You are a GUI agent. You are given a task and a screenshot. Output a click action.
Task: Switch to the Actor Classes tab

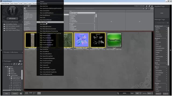tap(14, 3)
